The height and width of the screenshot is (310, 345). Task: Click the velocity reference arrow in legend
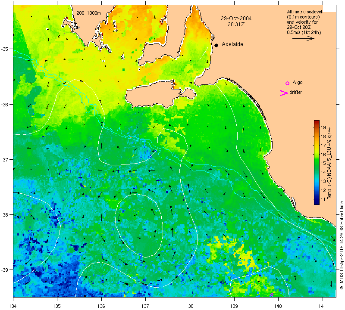point(303,38)
